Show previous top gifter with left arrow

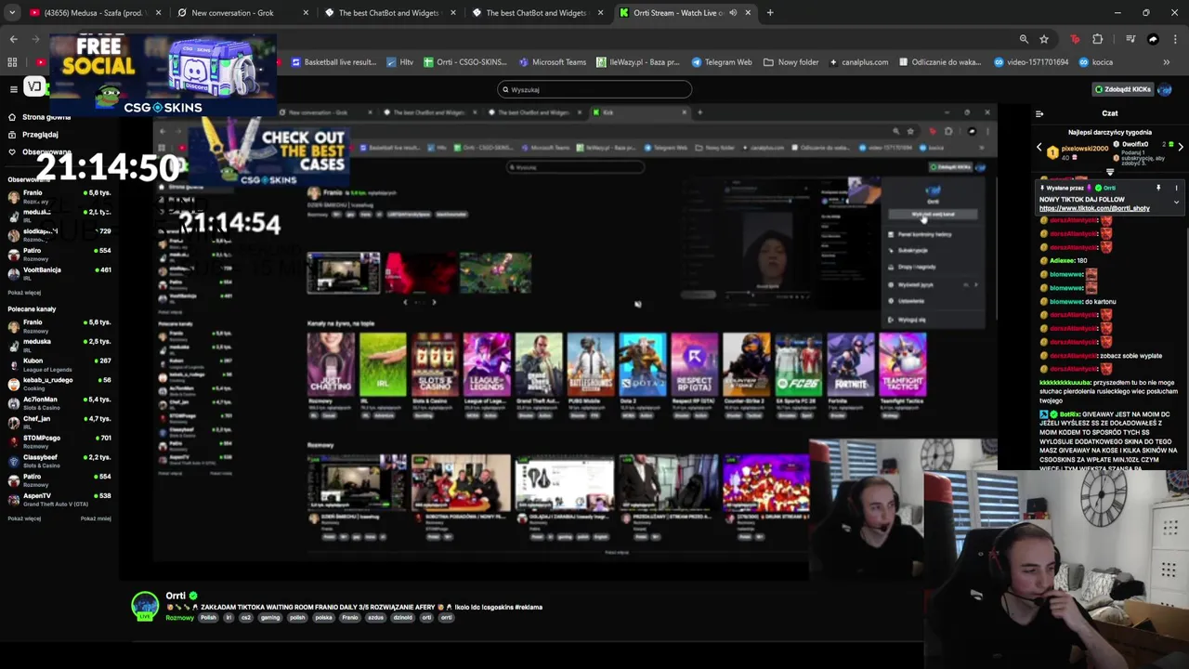click(1039, 147)
